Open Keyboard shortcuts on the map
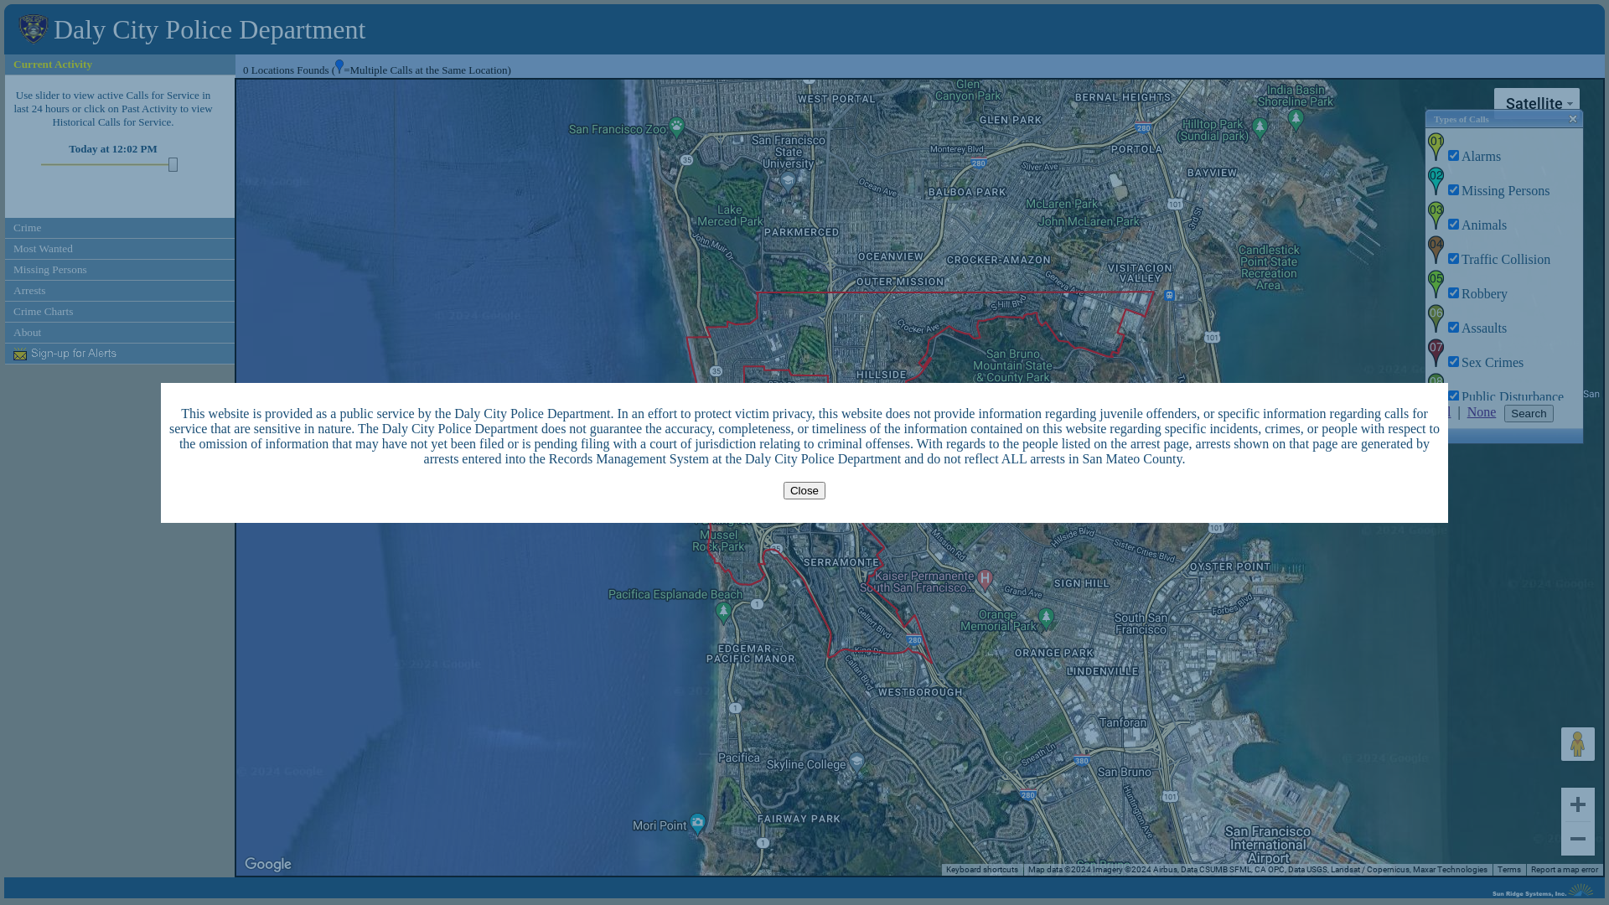This screenshot has height=905, width=1609. (982, 870)
